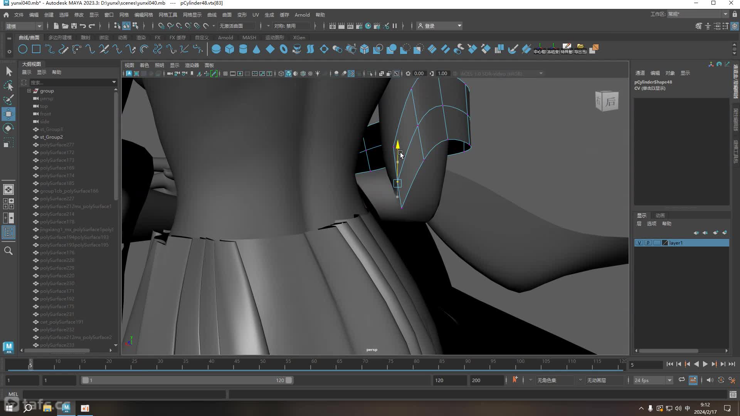The image size is (740, 416).
Task: Activate the Move tool in toolbox
Action: click(8, 114)
